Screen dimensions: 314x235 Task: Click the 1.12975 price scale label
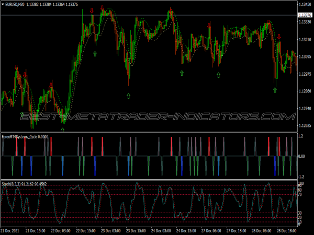pyautogui.click(x=305, y=74)
